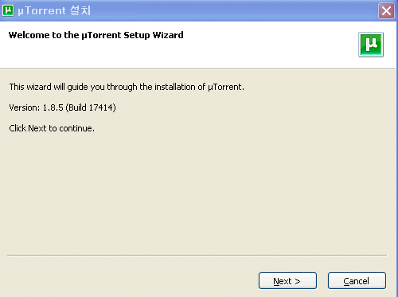Continue with the Next > button
This screenshot has height=297, width=398.
(x=287, y=281)
